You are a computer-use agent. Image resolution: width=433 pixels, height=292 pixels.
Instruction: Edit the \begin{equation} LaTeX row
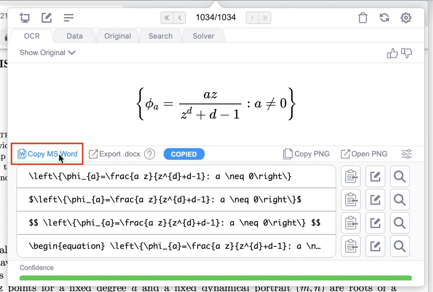click(x=375, y=246)
